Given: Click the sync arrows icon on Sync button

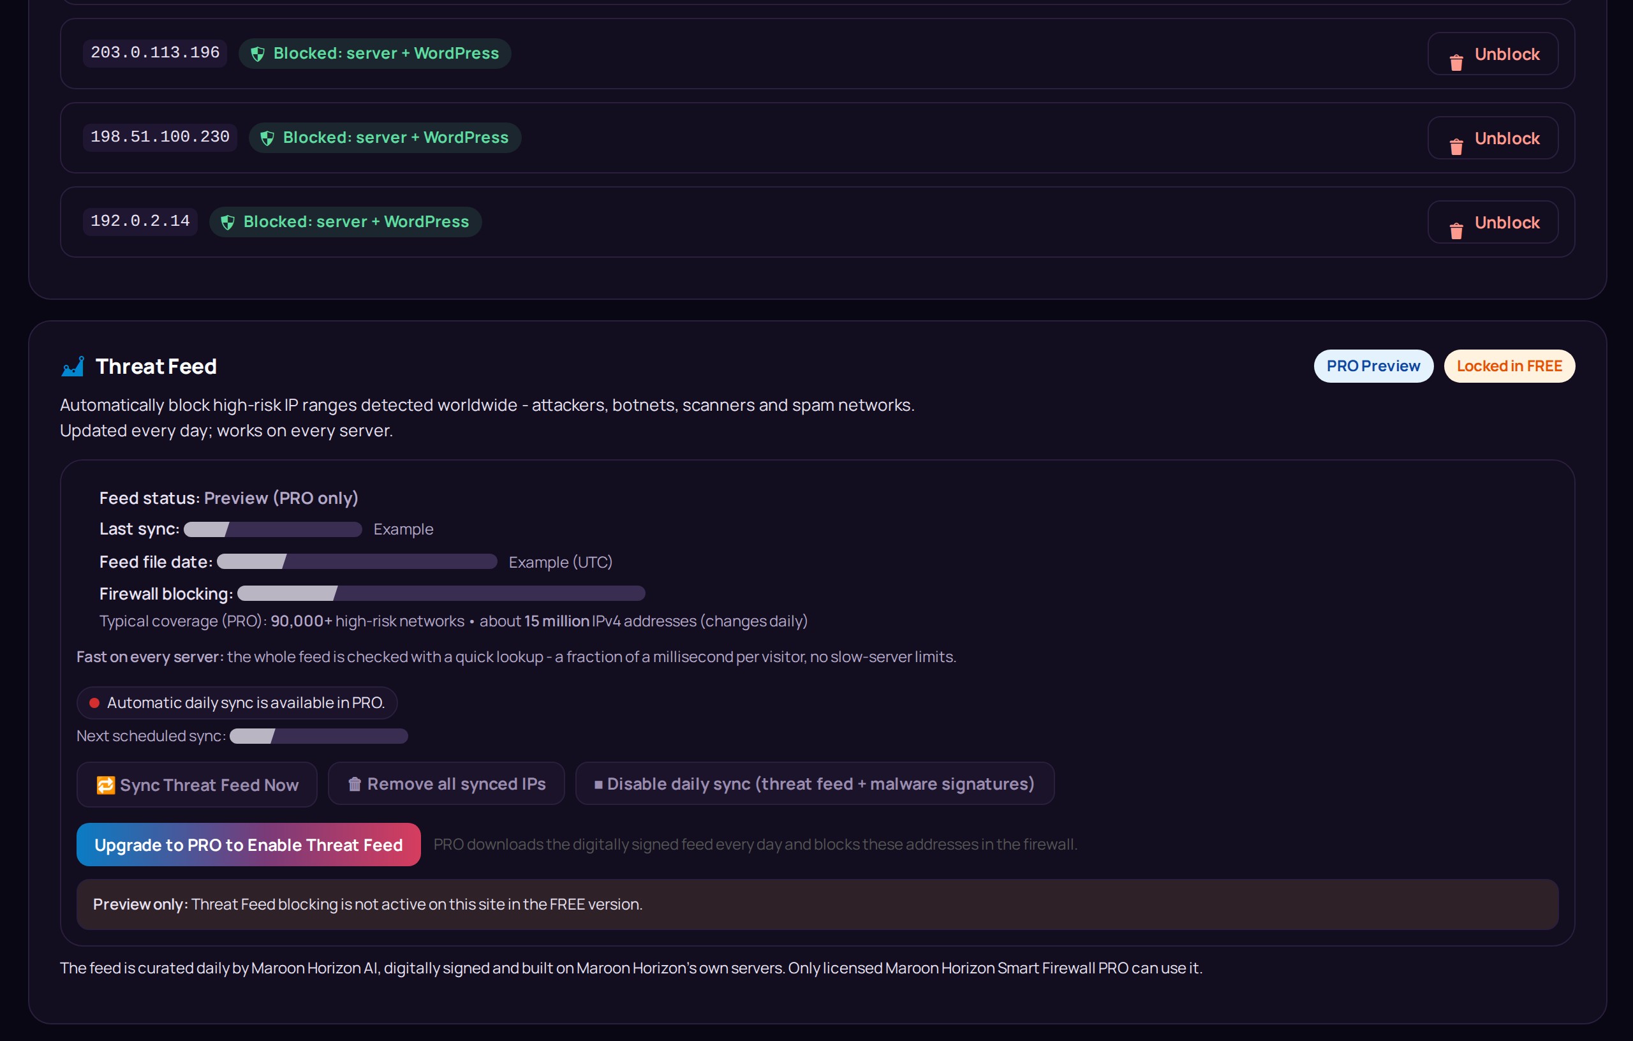Looking at the screenshot, I should coord(106,785).
